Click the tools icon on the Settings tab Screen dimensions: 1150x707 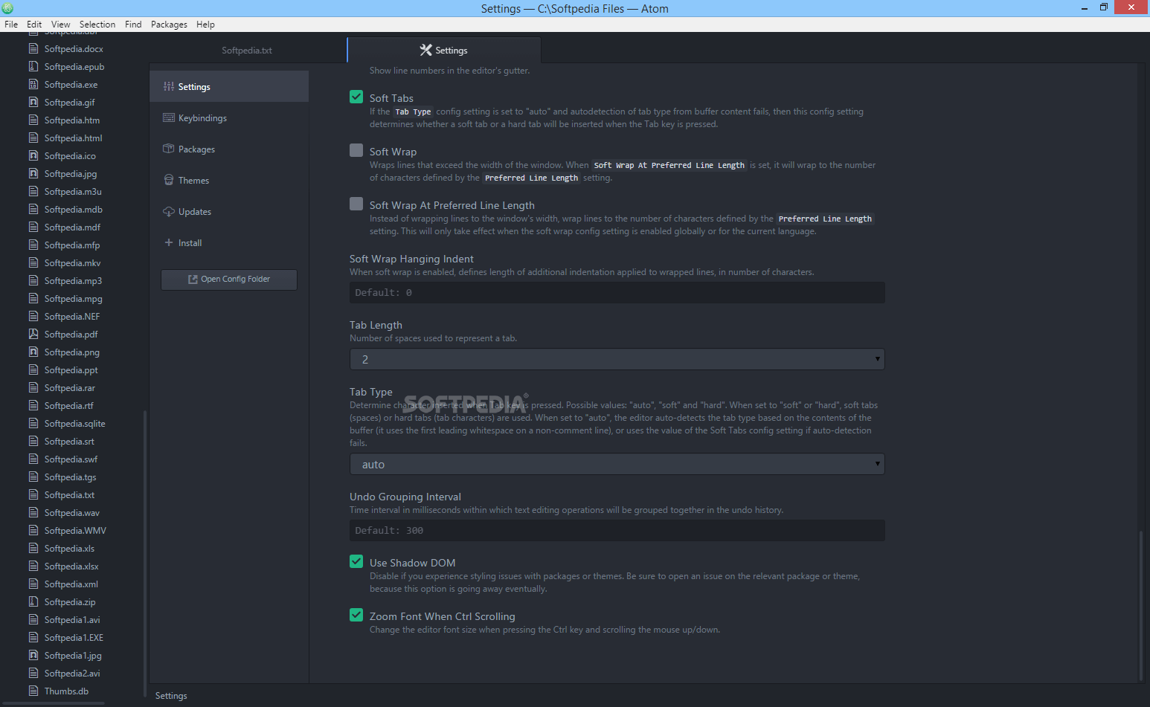pyautogui.click(x=426, y=50)
